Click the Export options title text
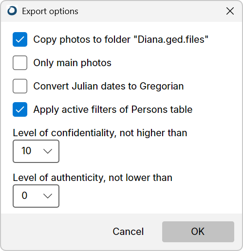The width and height of the screenshot is (243, 251). click(50, 11)
